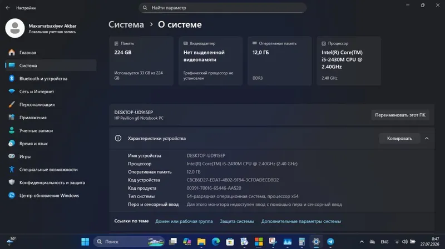
Task: Open Дополнительные параметры системы link
Action: tap(301, 221)
